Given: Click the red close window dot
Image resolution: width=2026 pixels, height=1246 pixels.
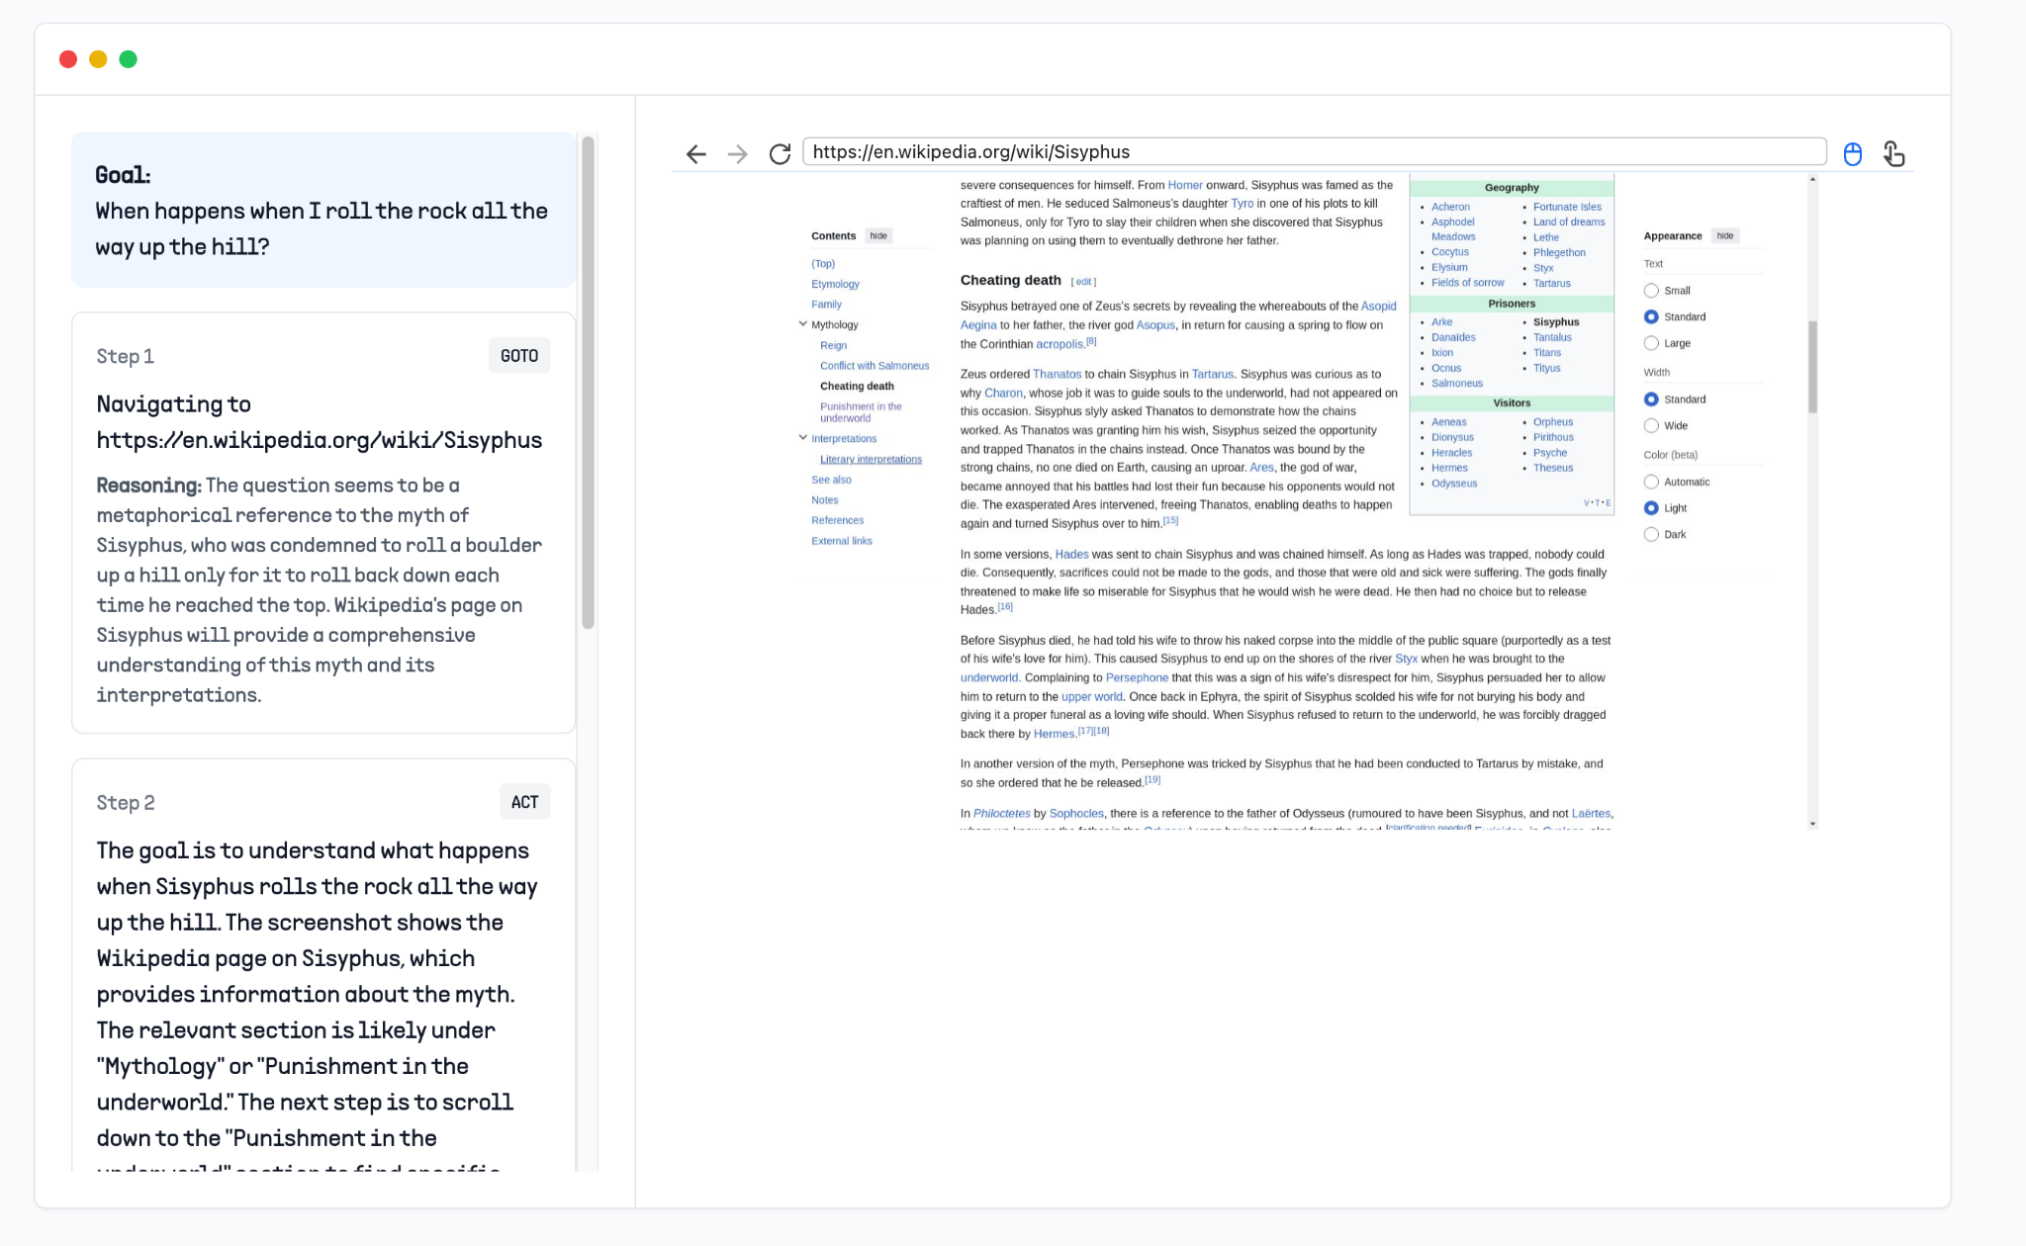Looking at the screenshot, I should pos(68,59).
